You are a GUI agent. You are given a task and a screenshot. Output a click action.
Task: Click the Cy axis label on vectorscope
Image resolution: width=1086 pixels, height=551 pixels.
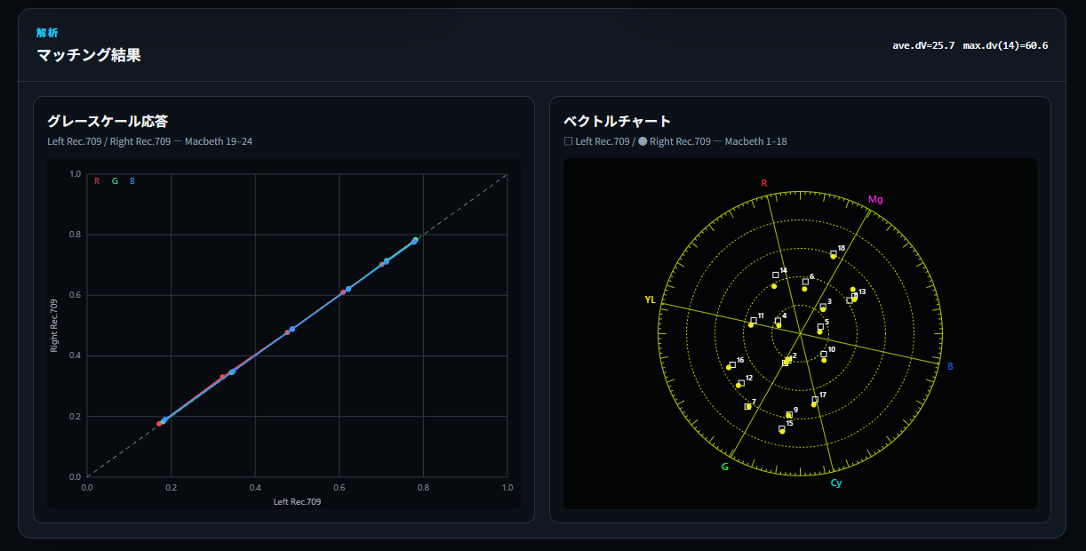pos(836,483)
